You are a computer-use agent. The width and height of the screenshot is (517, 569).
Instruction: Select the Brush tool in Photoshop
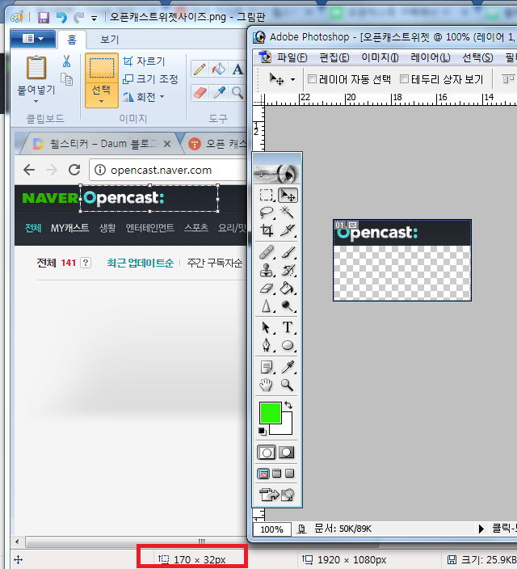point(288,252)
